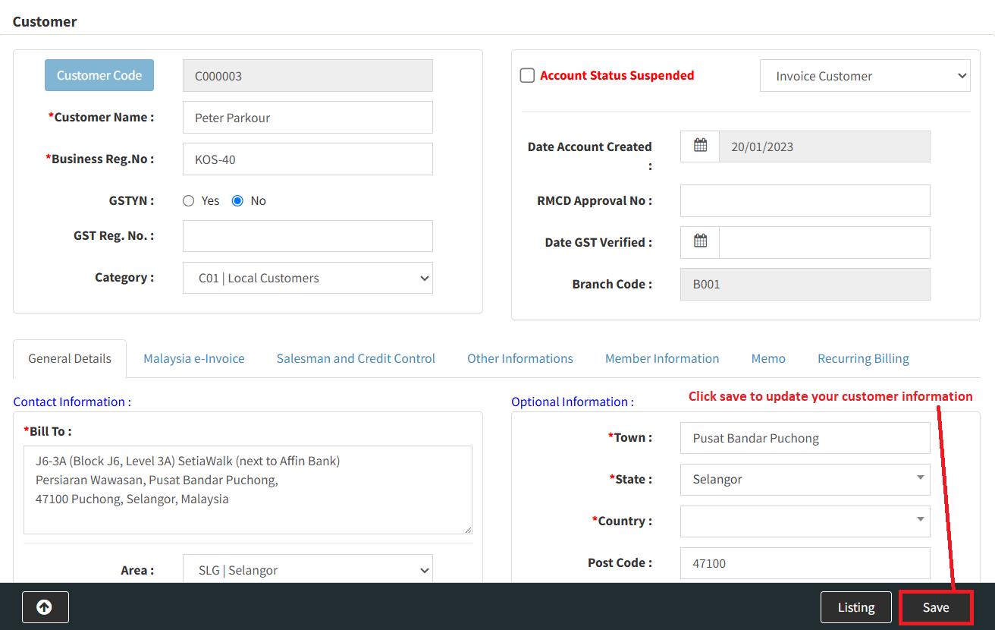Open the State dropdown showing Selangor
The width and height of the screenshot is (995, 630).
coord(805,480)
